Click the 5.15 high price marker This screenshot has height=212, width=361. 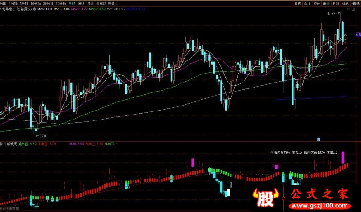tap(330, 14)
